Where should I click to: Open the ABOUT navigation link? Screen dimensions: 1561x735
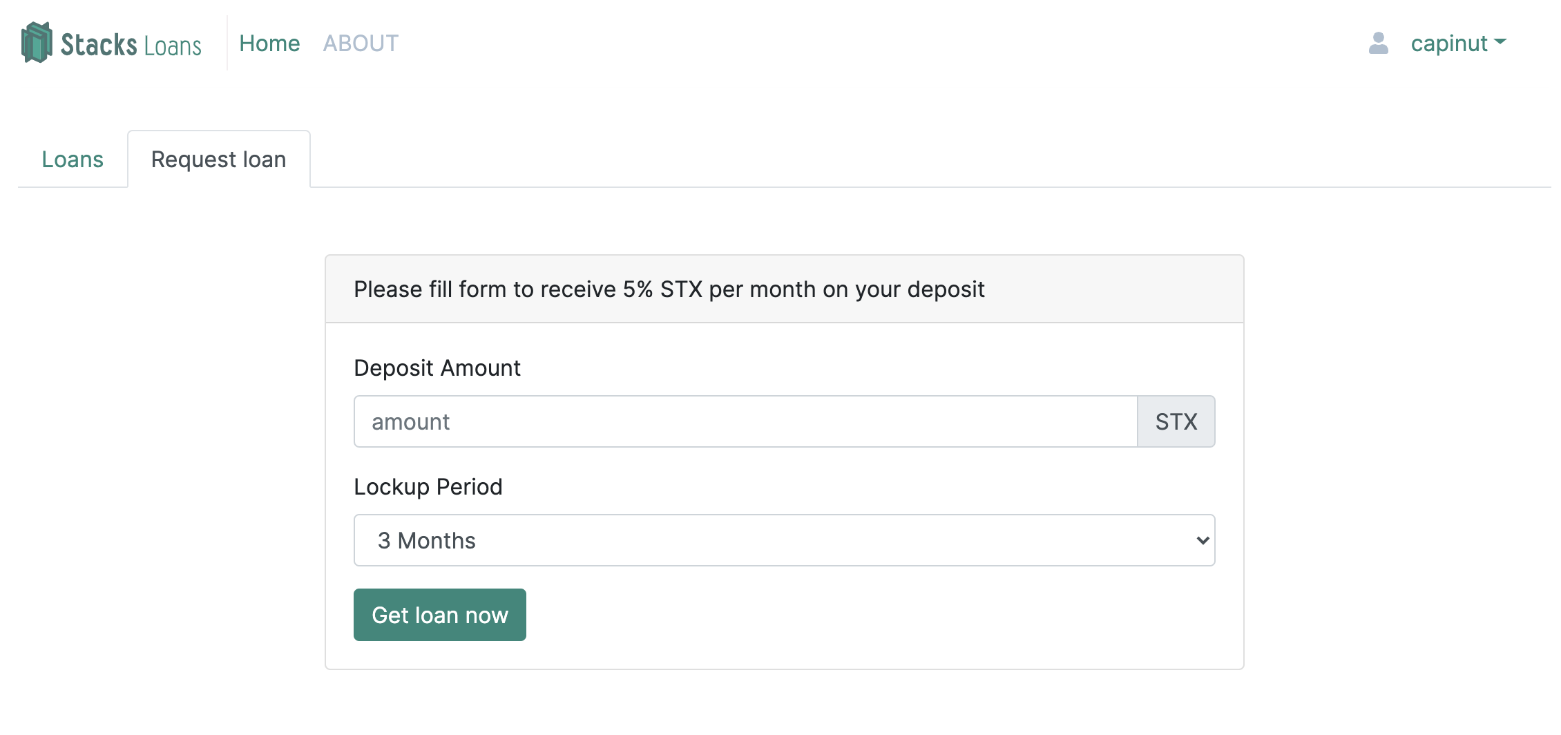click(361, 44)
